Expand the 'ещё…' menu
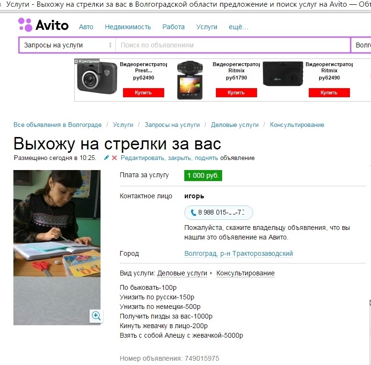The width and height of the screenshot is (371, 365). pyautogui.click(x=238, y=27)
